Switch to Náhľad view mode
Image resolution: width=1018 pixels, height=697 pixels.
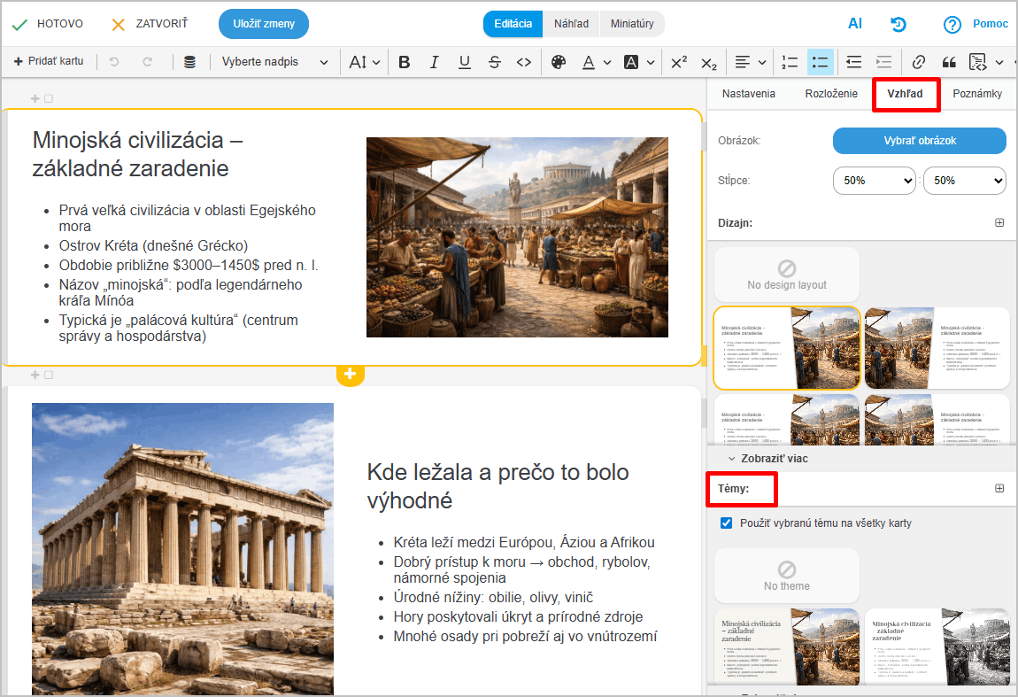coord(571,24)
